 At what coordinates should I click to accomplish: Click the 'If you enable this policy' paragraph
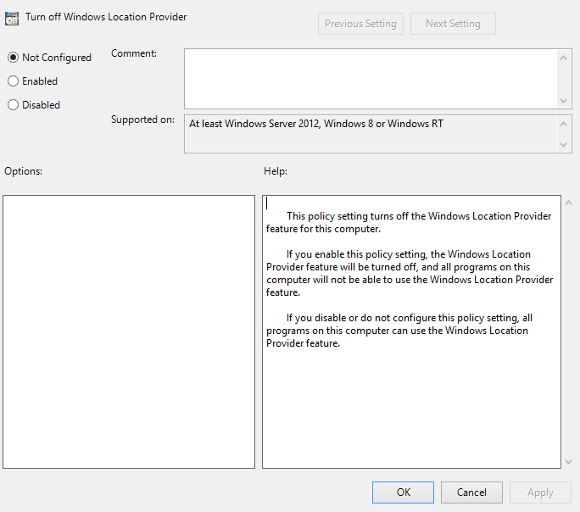(410, 273)
